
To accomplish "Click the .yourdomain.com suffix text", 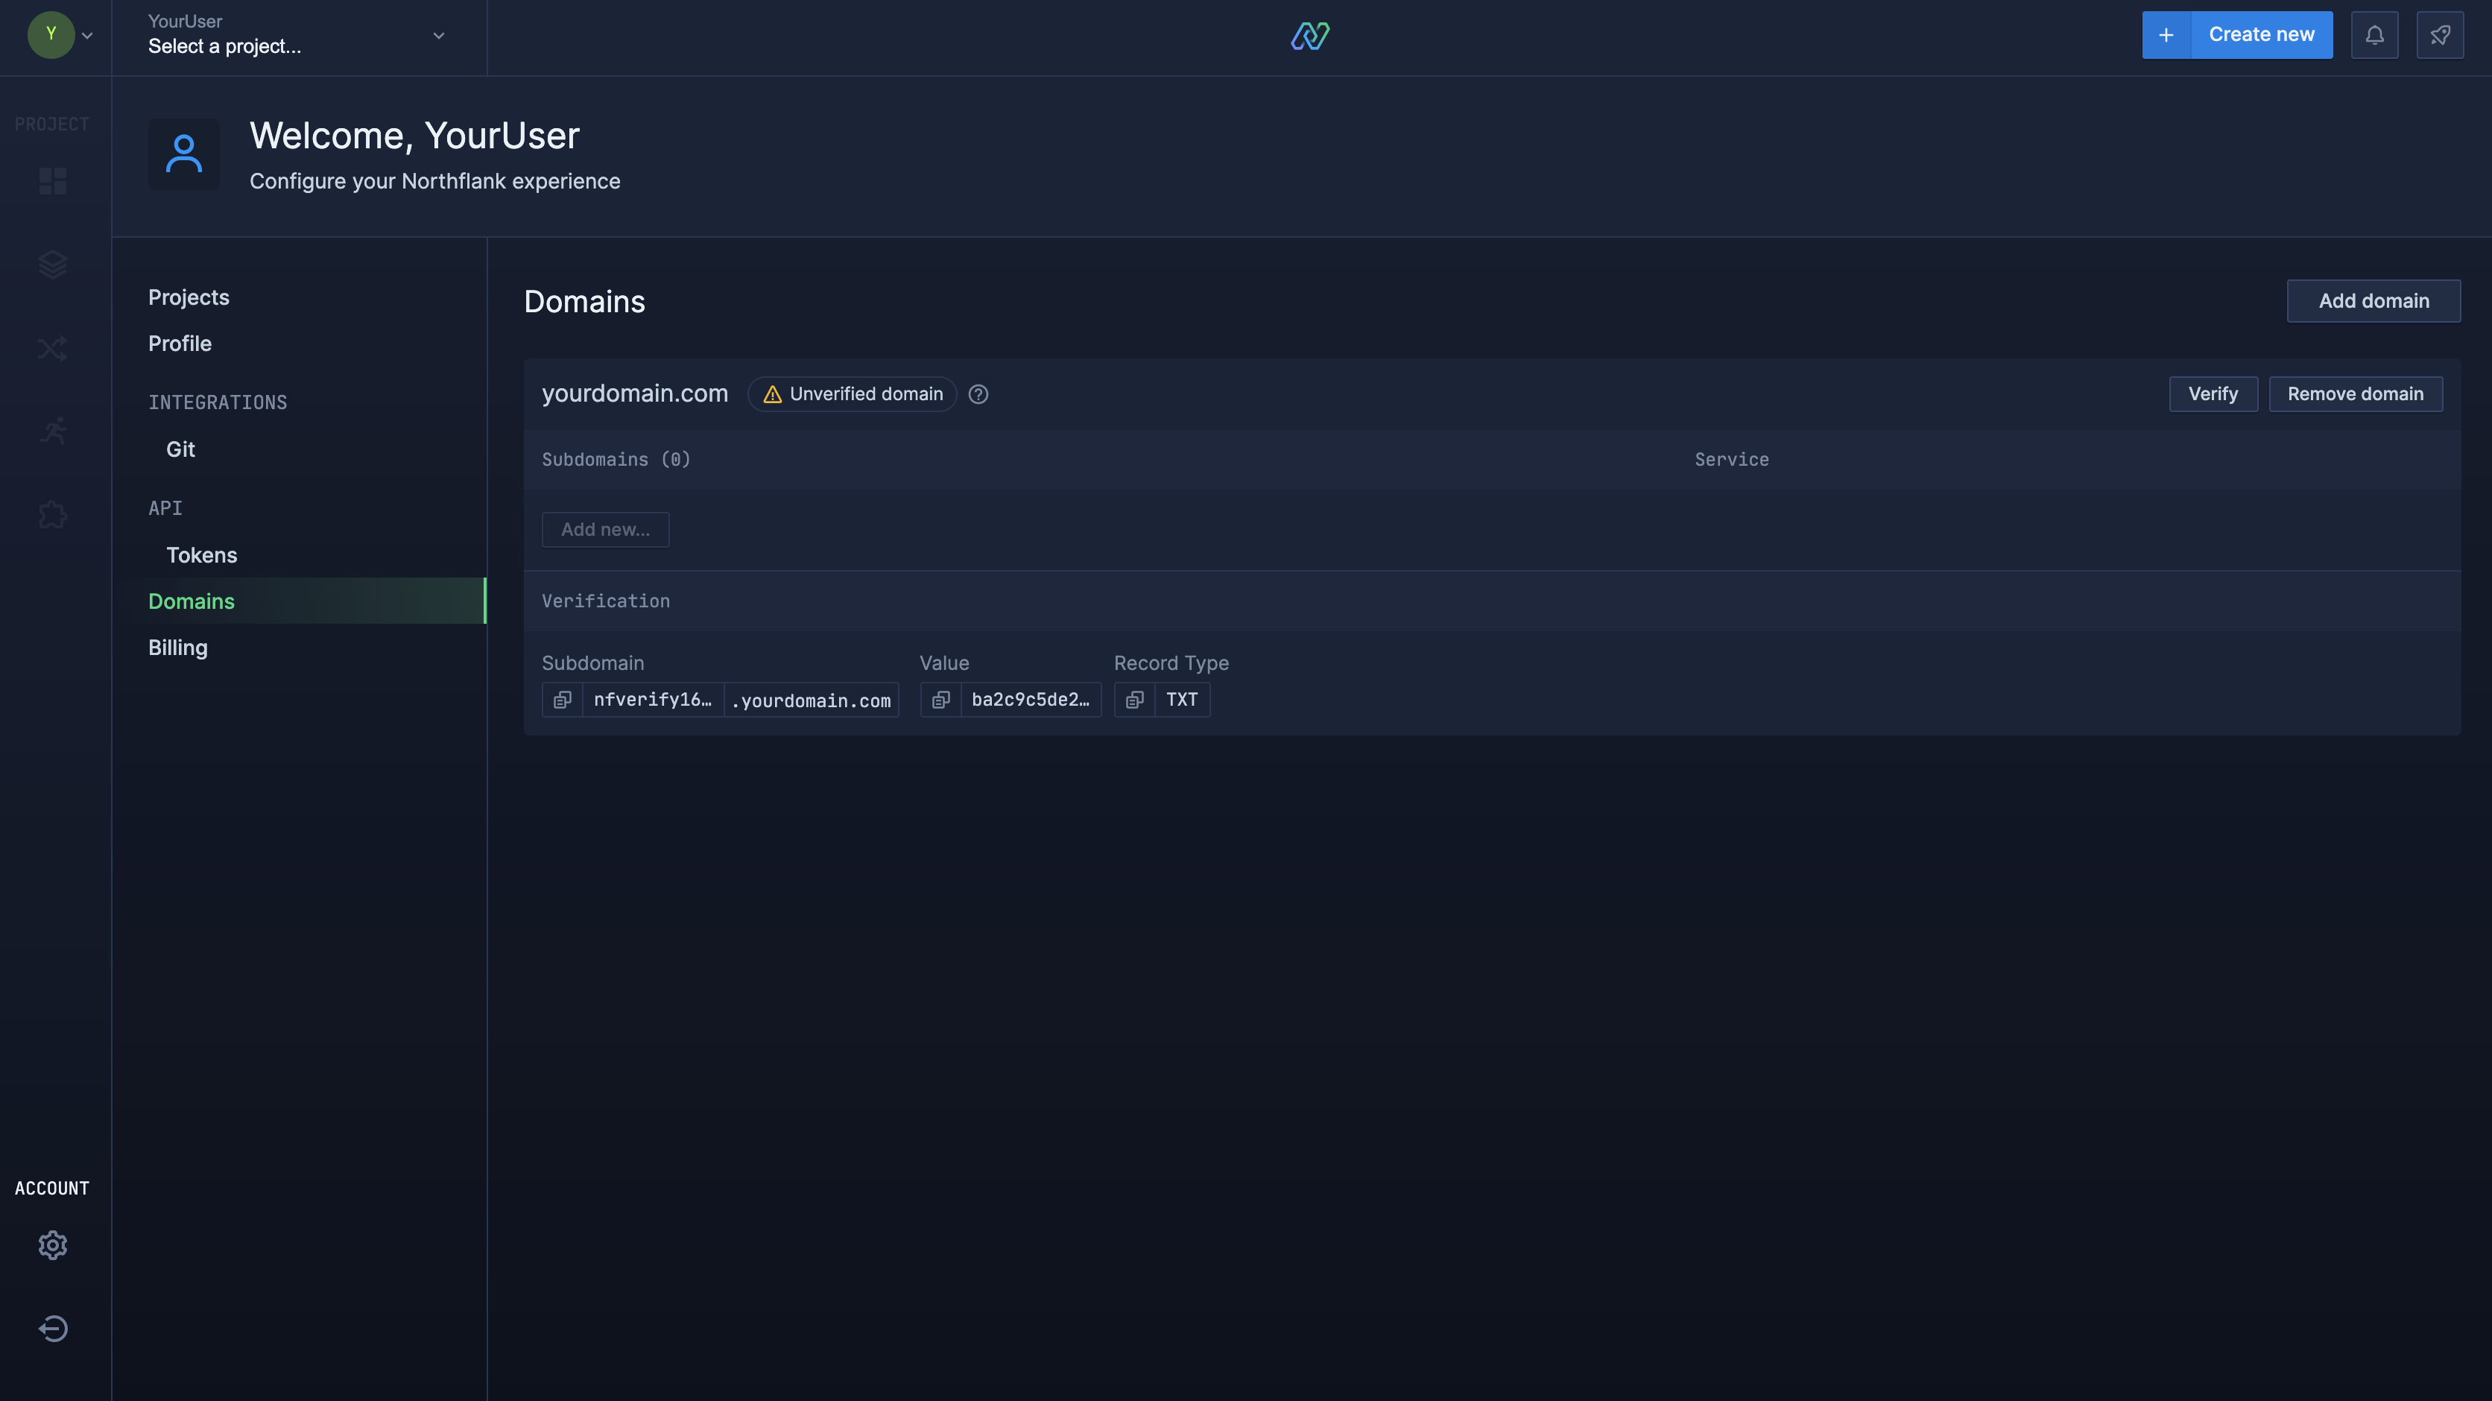I will [811, 700].
